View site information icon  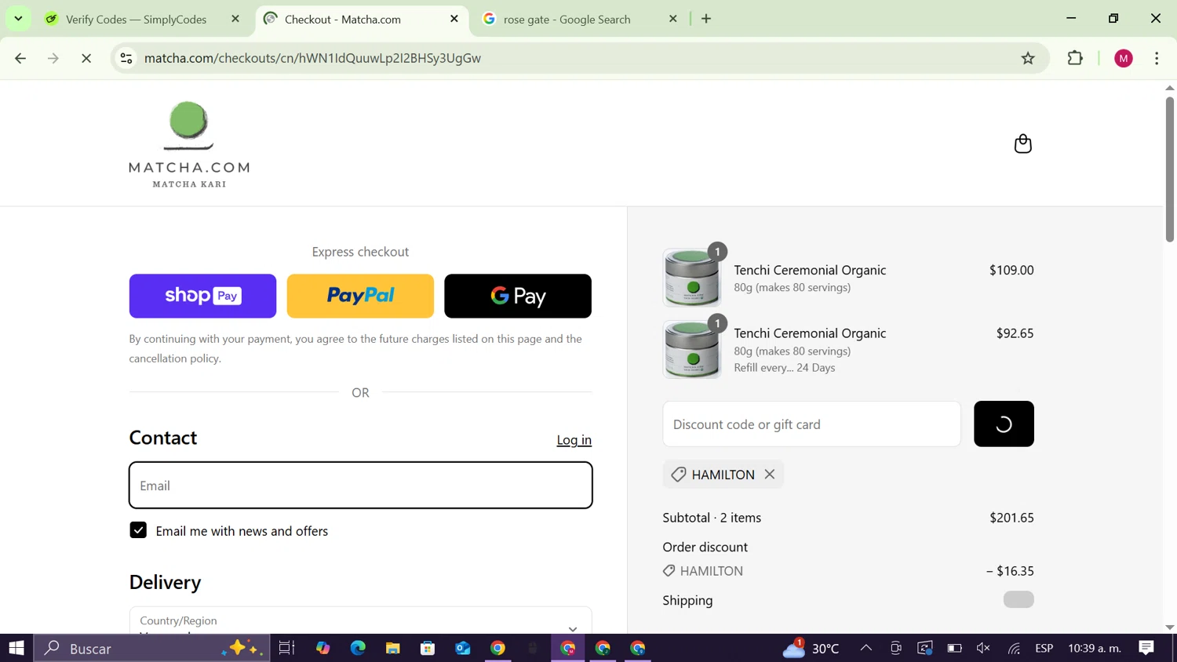point(126,58)
